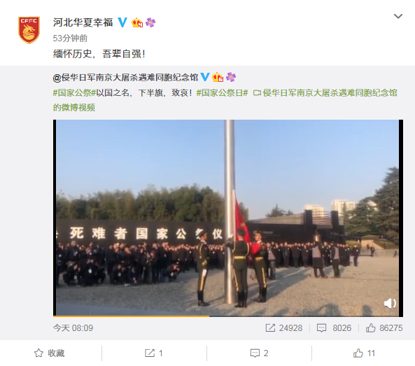Click the crown badge beside the memorial hall name

click(218, 77)
